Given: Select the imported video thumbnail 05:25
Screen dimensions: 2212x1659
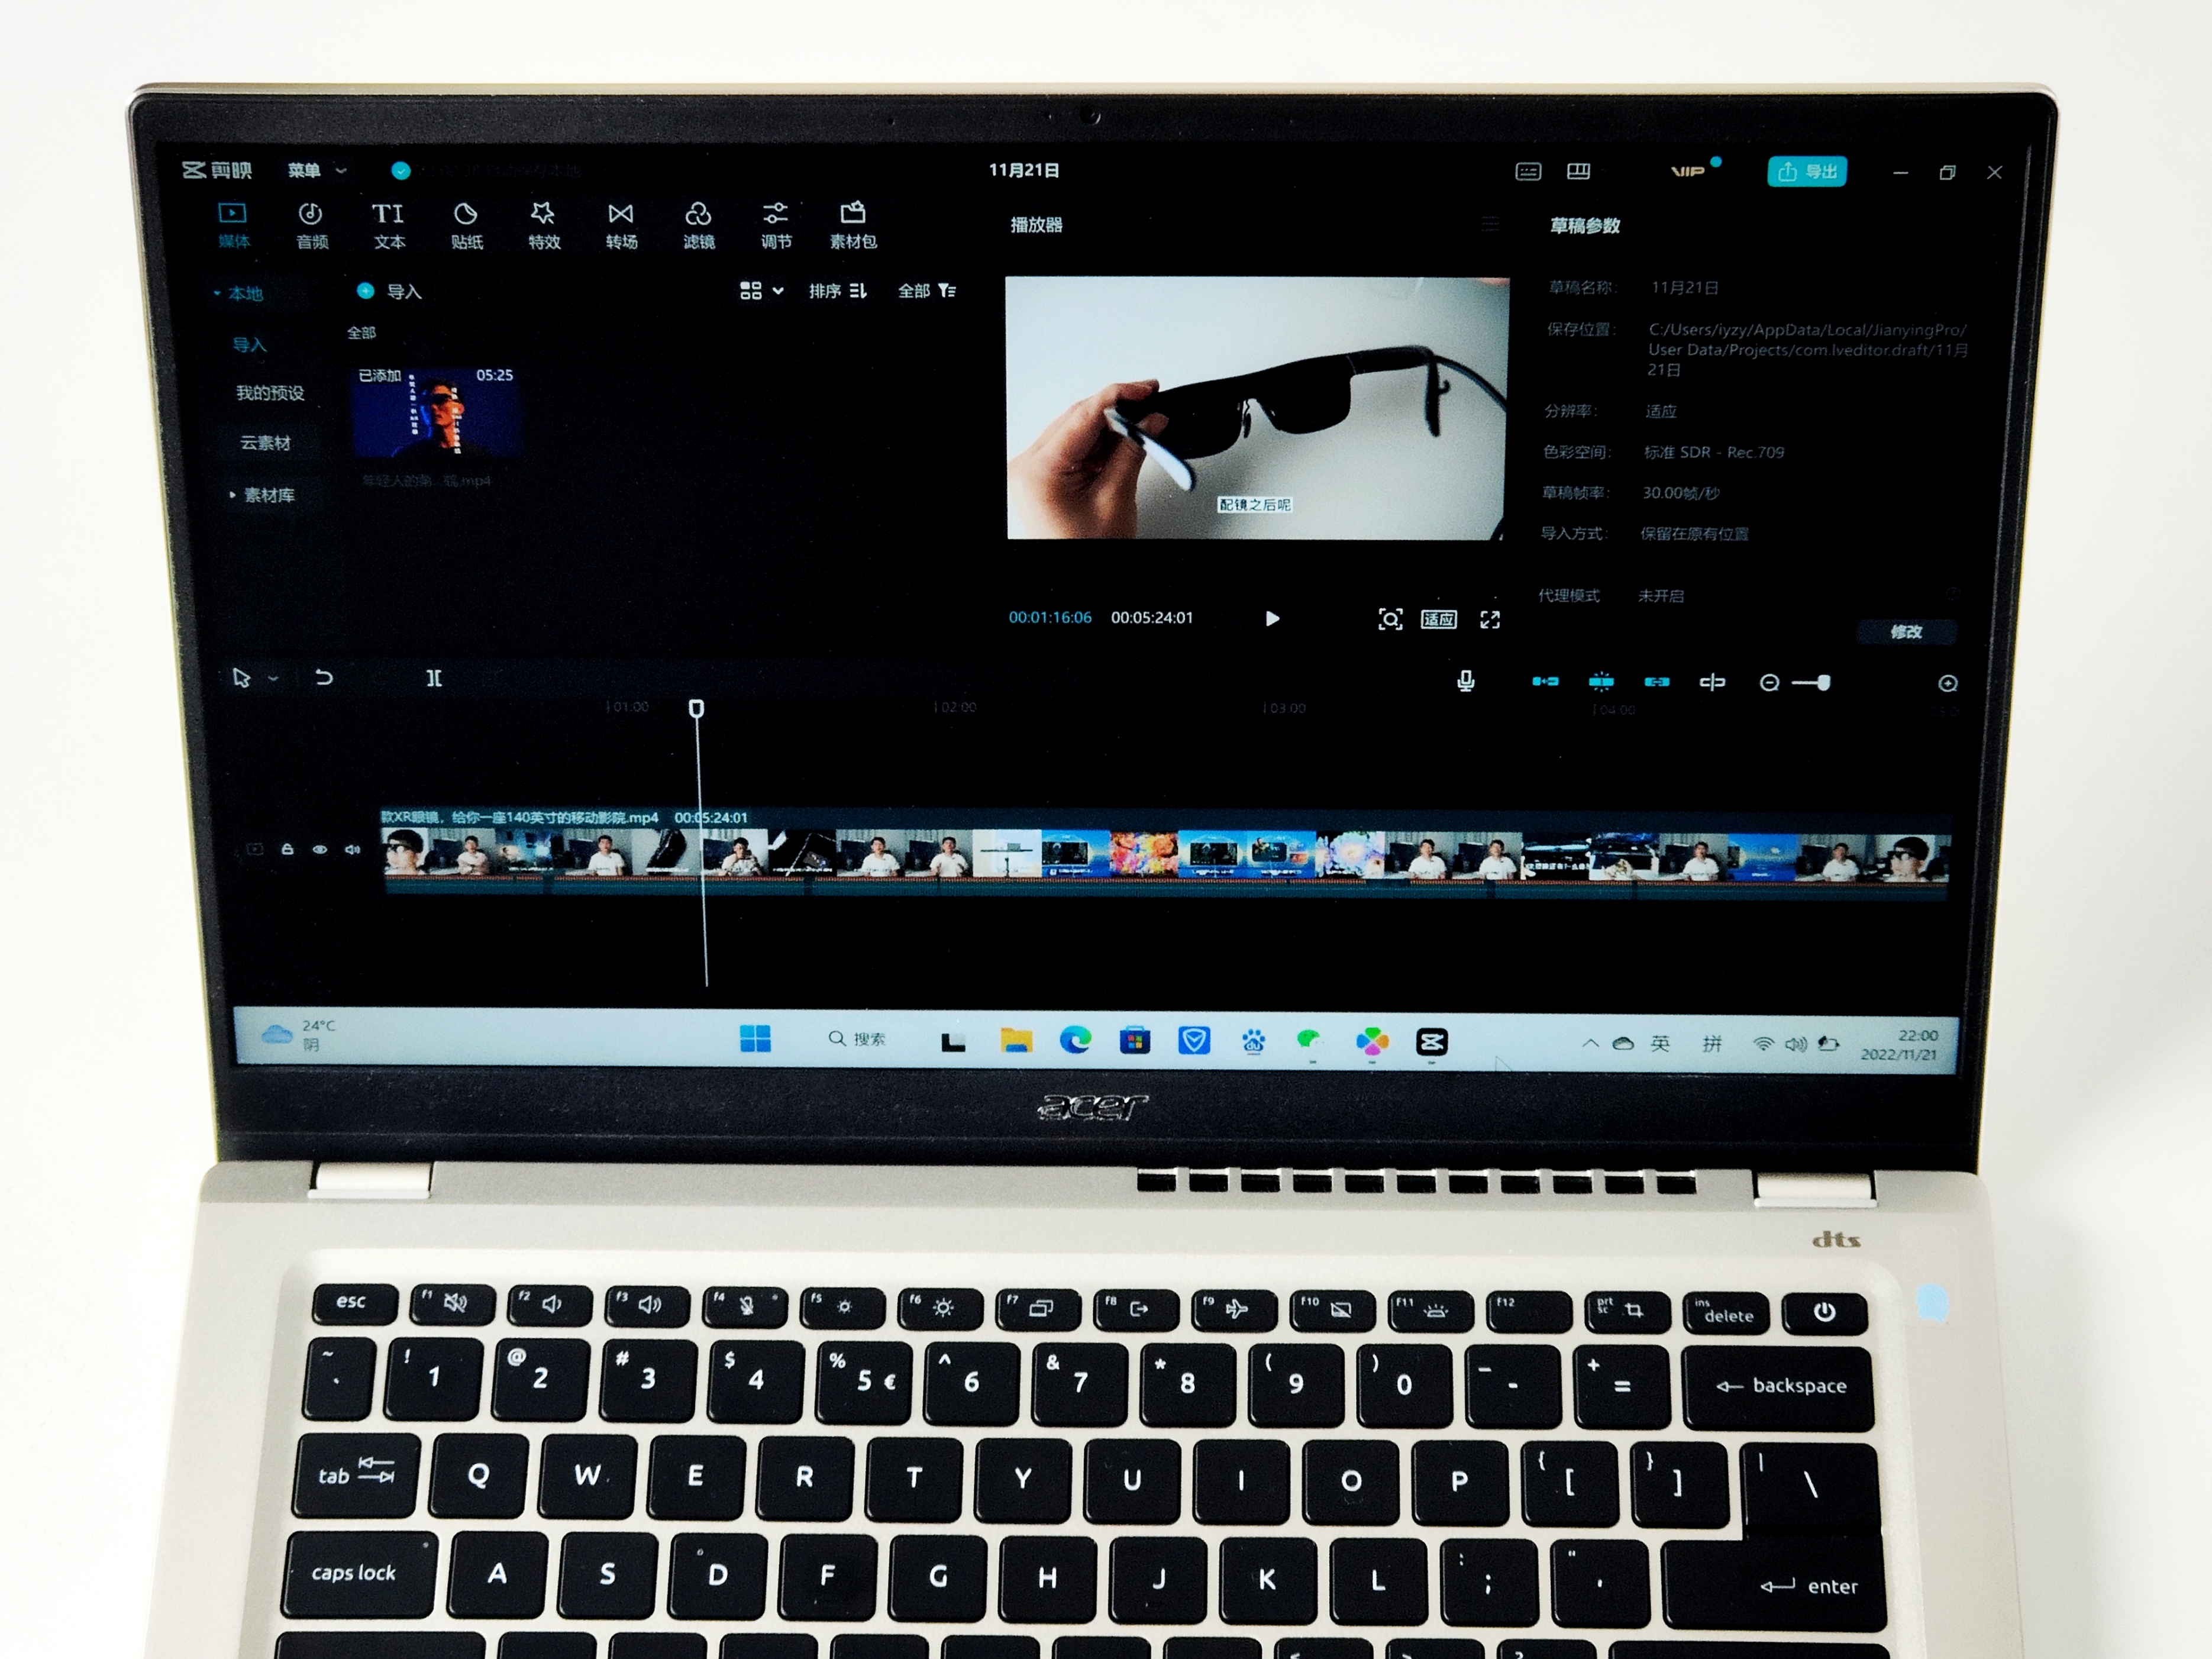Looking at the screenshot, I should pos(436,412).
